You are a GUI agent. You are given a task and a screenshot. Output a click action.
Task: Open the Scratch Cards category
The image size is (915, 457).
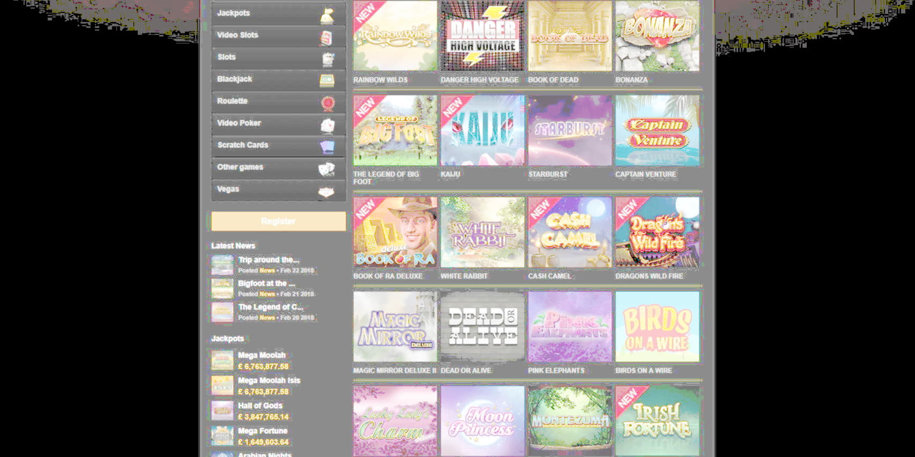(278, 146)
